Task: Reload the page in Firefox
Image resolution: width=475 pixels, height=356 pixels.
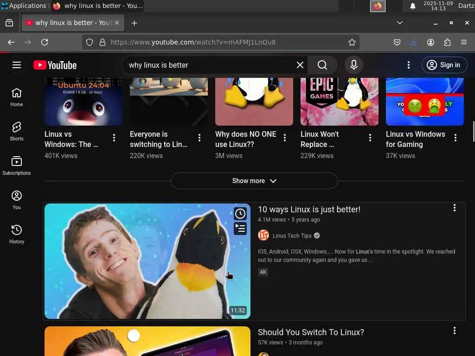Action: coord(45,42)
